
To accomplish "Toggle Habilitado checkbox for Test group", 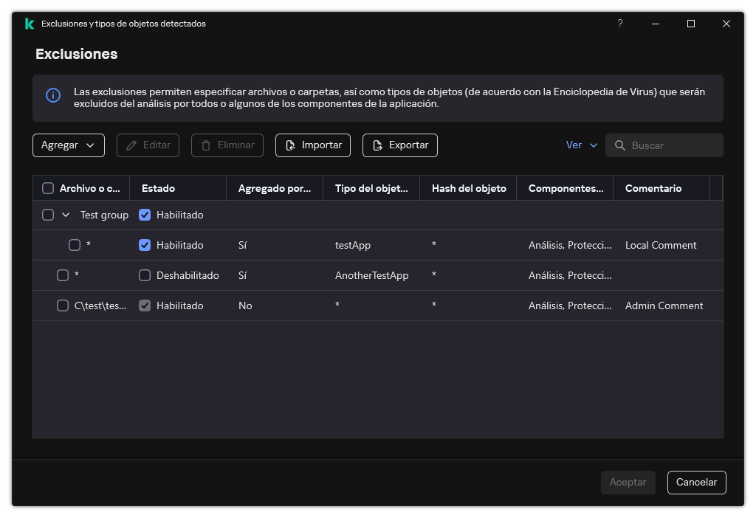I will pos(145,215).
